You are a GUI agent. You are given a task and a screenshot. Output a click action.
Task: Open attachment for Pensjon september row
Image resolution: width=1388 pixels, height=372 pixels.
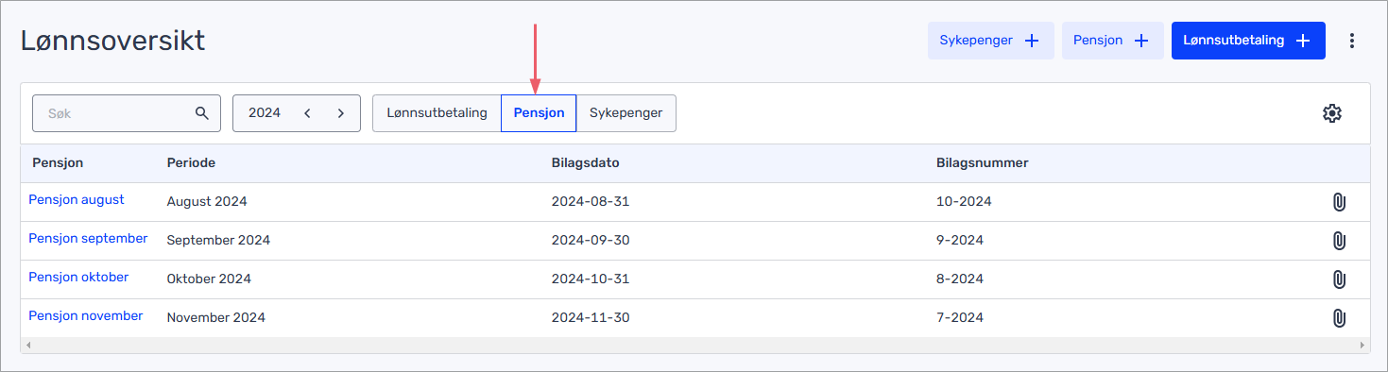pyautogui.click(x=1338, y=241)
